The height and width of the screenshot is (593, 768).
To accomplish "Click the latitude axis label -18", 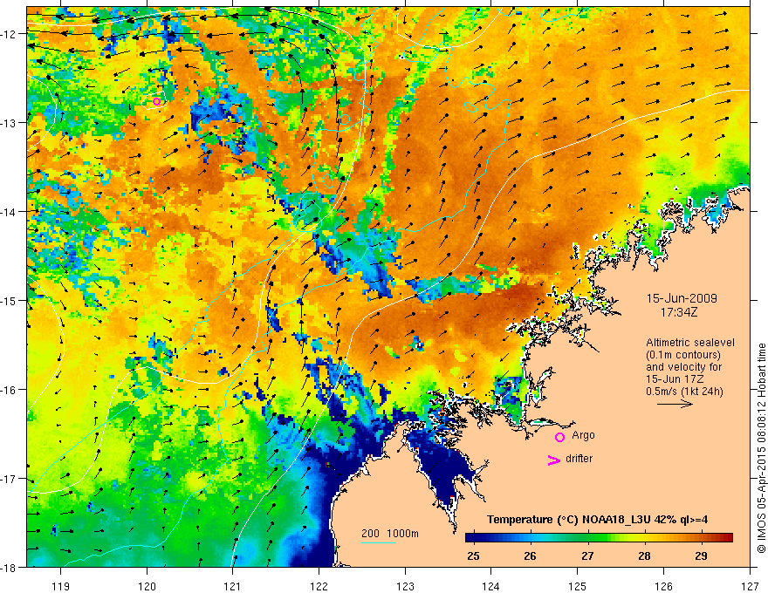I will (9, 567).
